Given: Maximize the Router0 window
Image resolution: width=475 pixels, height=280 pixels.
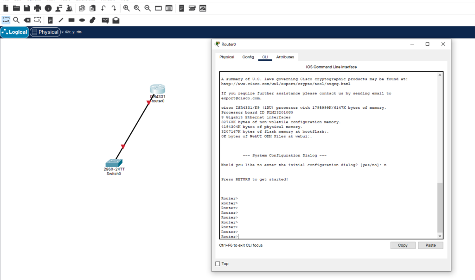Looking at the screenshot, I should click(x=427, y=44).
